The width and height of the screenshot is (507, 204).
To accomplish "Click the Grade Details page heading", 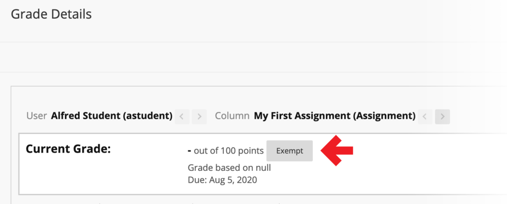I will click(x=51, y=14).
